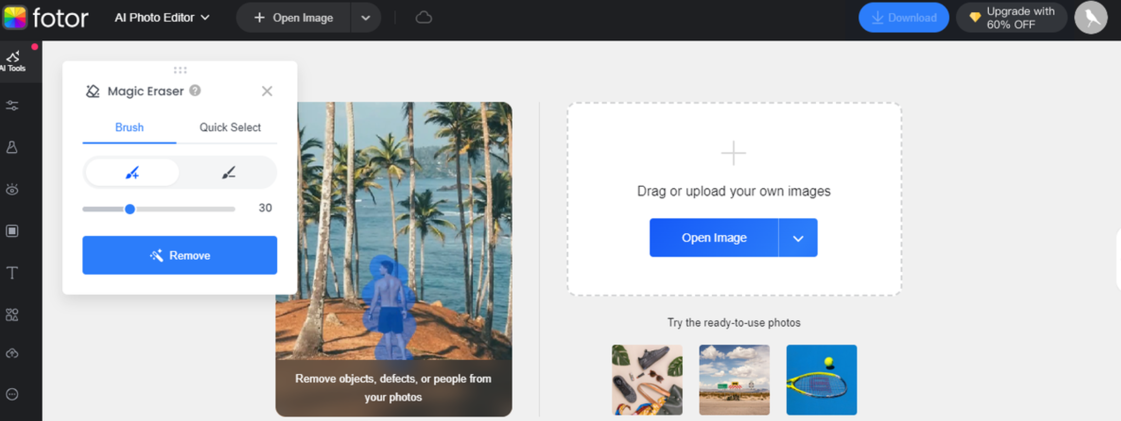The width and height of the screenshot is (1121, 421).
Task: Open the Elements shapes sidebar tool
Action: tap(12, 315)
